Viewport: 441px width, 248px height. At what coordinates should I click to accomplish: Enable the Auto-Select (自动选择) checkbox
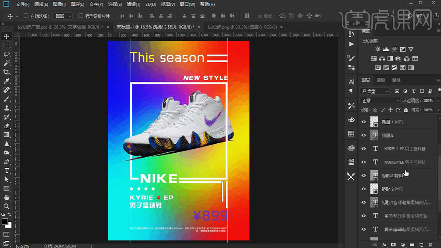click(x=26, y=16)
